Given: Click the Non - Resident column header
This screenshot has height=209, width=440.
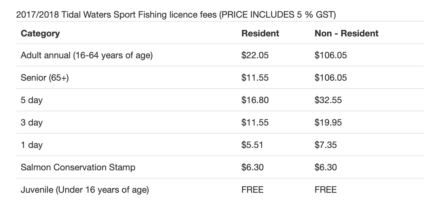Looking at the screenshot, I should point(346,33).
